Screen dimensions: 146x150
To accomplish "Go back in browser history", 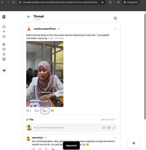I will 3,2.
